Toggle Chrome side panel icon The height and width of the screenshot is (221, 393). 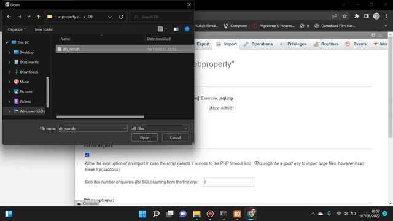point(366,17)
